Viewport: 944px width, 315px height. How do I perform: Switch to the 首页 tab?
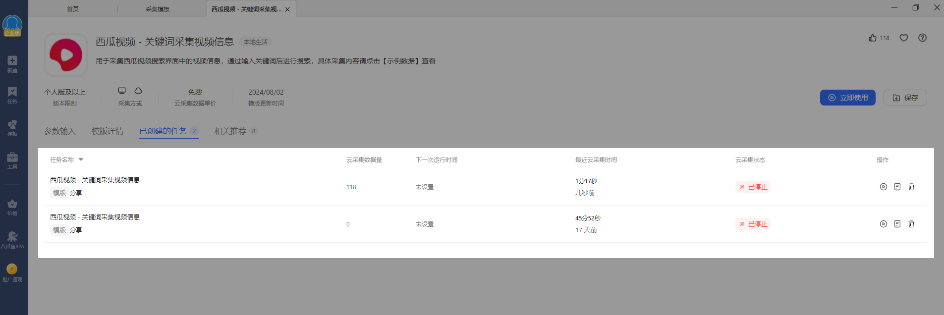(x=73, y=9)
